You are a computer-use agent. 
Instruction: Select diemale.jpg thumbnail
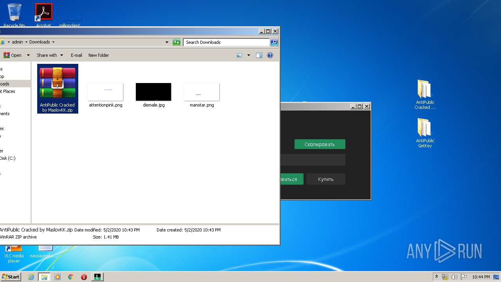153,95
